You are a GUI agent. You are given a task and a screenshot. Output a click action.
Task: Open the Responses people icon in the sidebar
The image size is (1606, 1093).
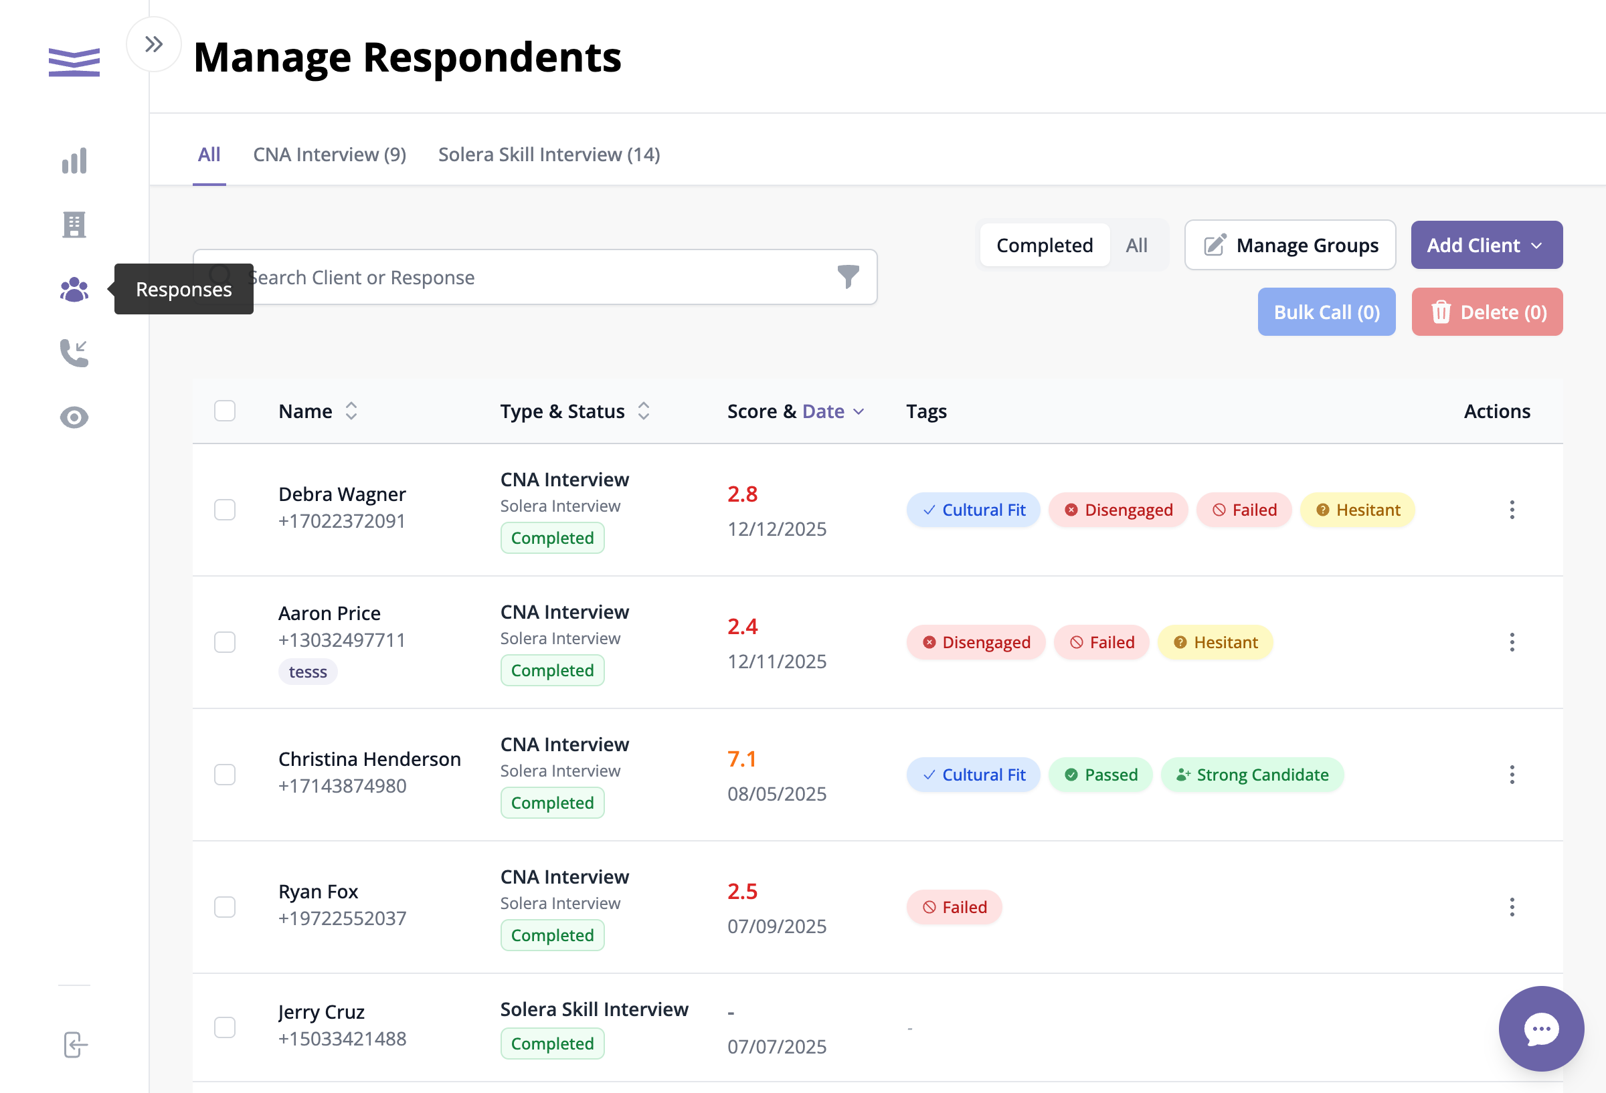[74, 289]
